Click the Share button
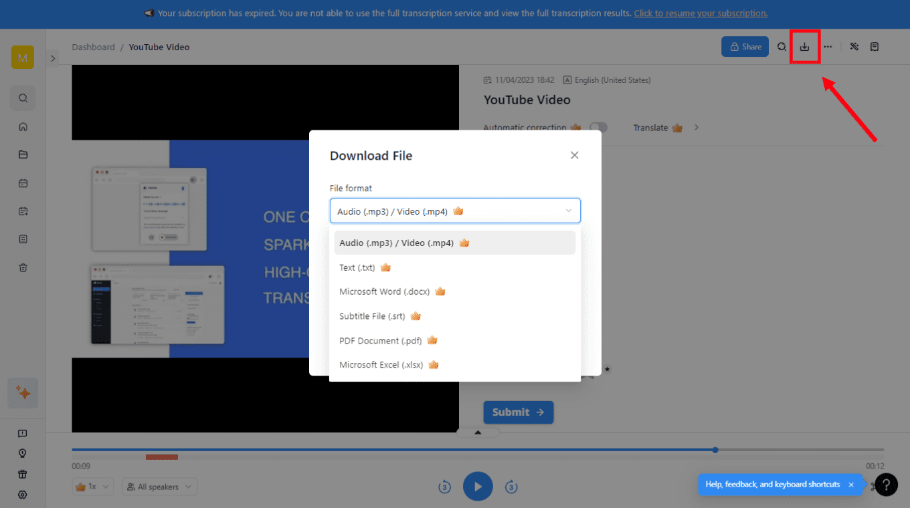910x508 pixels. [x=744, y=47]
